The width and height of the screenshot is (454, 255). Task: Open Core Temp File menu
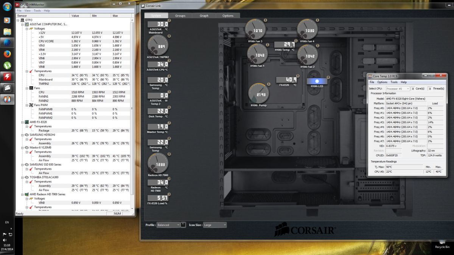(372, 82)
